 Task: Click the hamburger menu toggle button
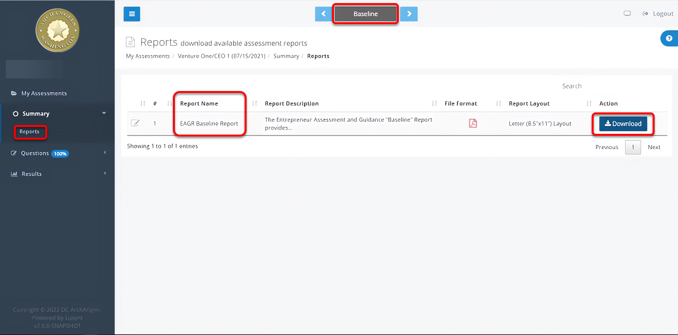point(132,14)
